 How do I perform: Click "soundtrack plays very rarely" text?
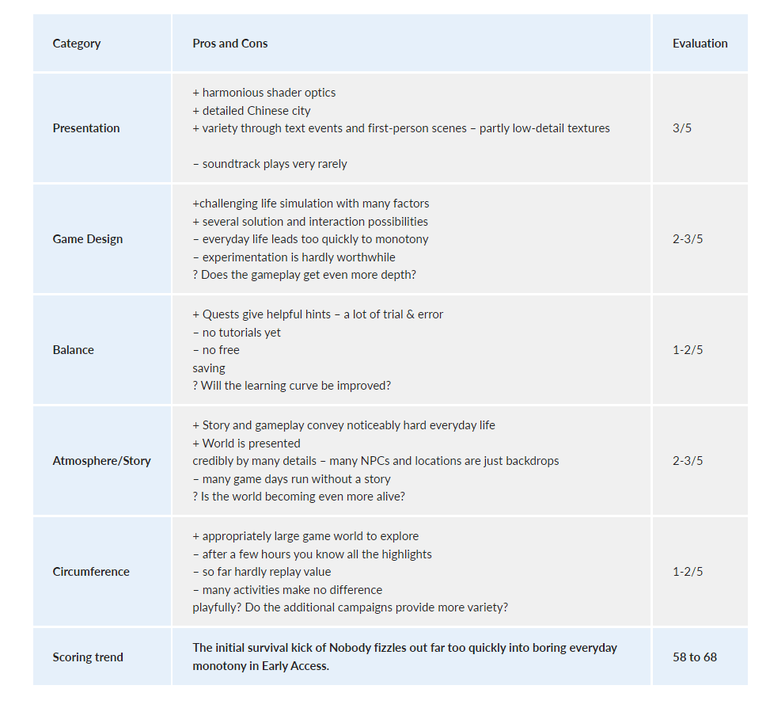[x=270, y=164]
